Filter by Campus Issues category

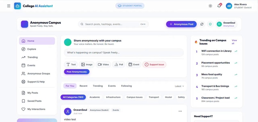(x=134, y=97)
